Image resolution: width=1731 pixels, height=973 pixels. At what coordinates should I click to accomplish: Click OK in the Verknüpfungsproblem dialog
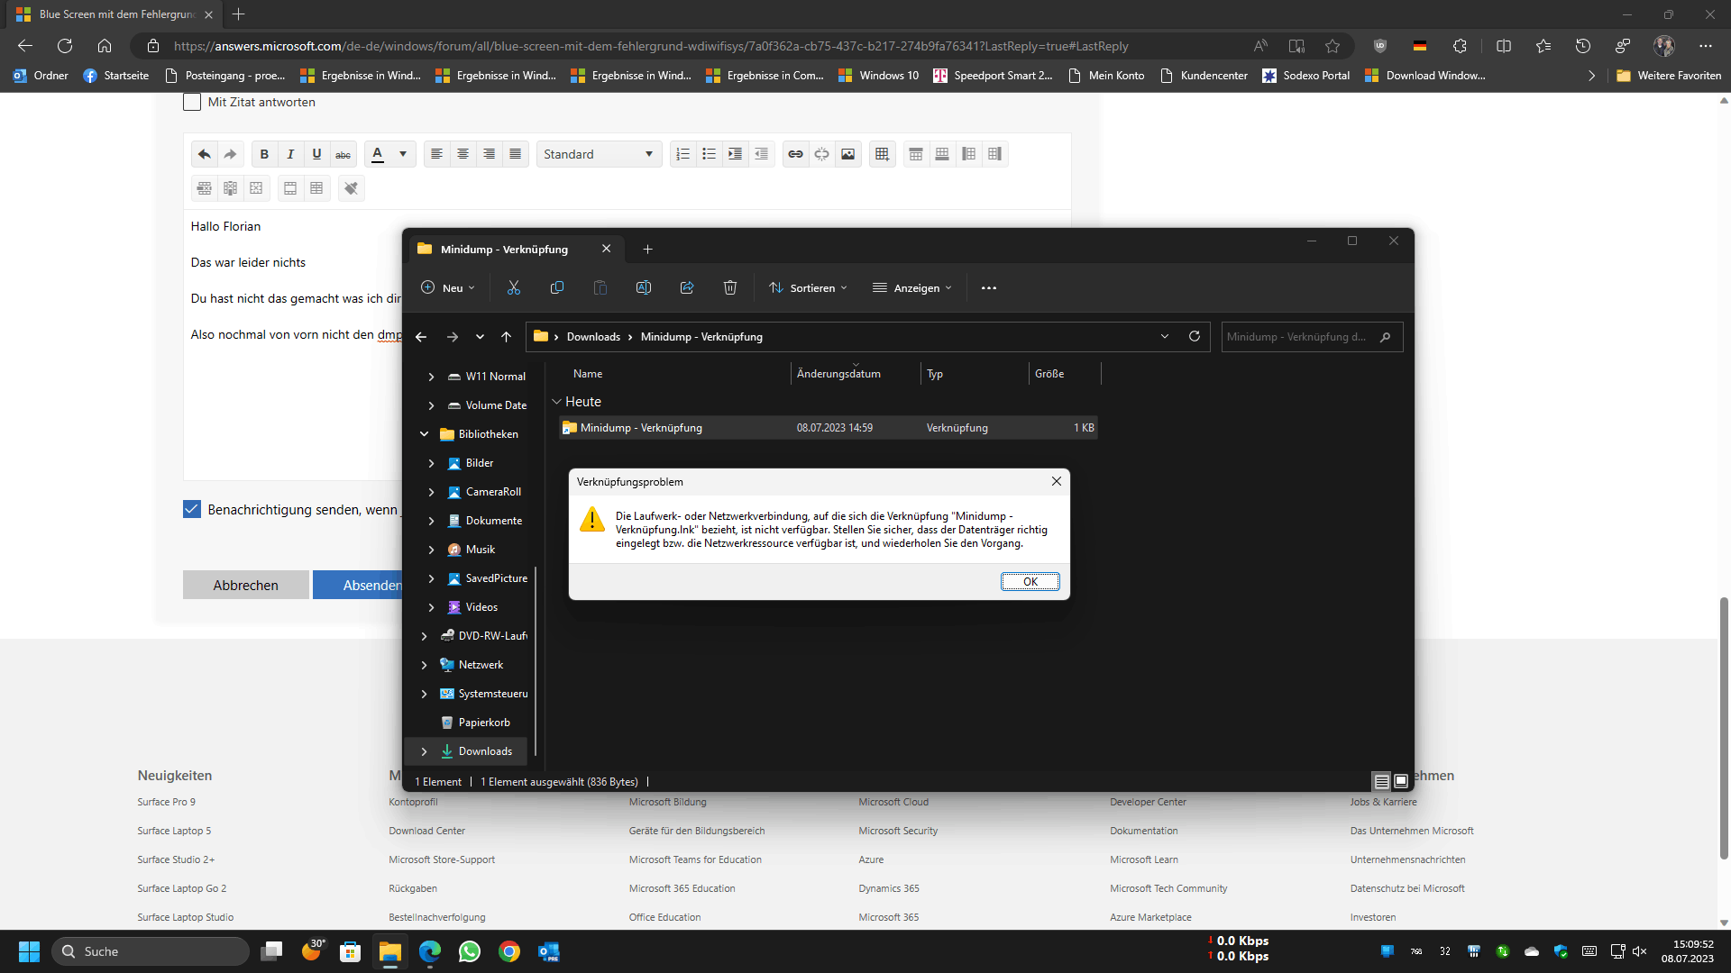click(x=1030, y=581)
